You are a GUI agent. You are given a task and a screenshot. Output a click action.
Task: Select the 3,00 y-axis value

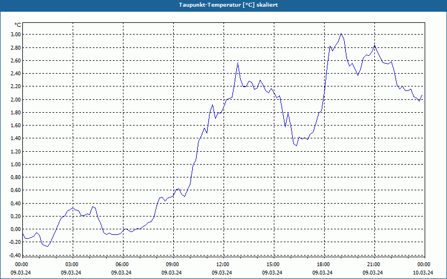(x=16, y=35)
